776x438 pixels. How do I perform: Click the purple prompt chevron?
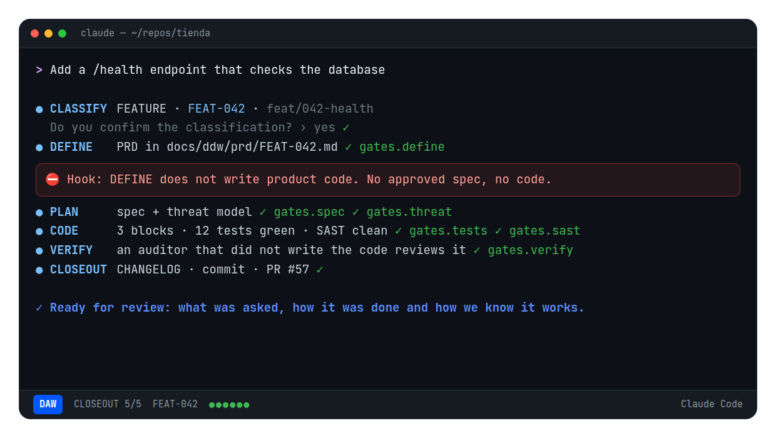tap(39, 70)
